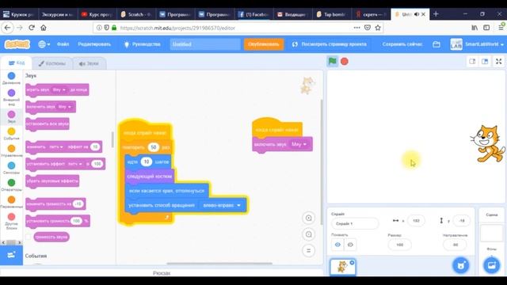
Task: Click the choose a backdrop button
Action: tap(491, 265)
